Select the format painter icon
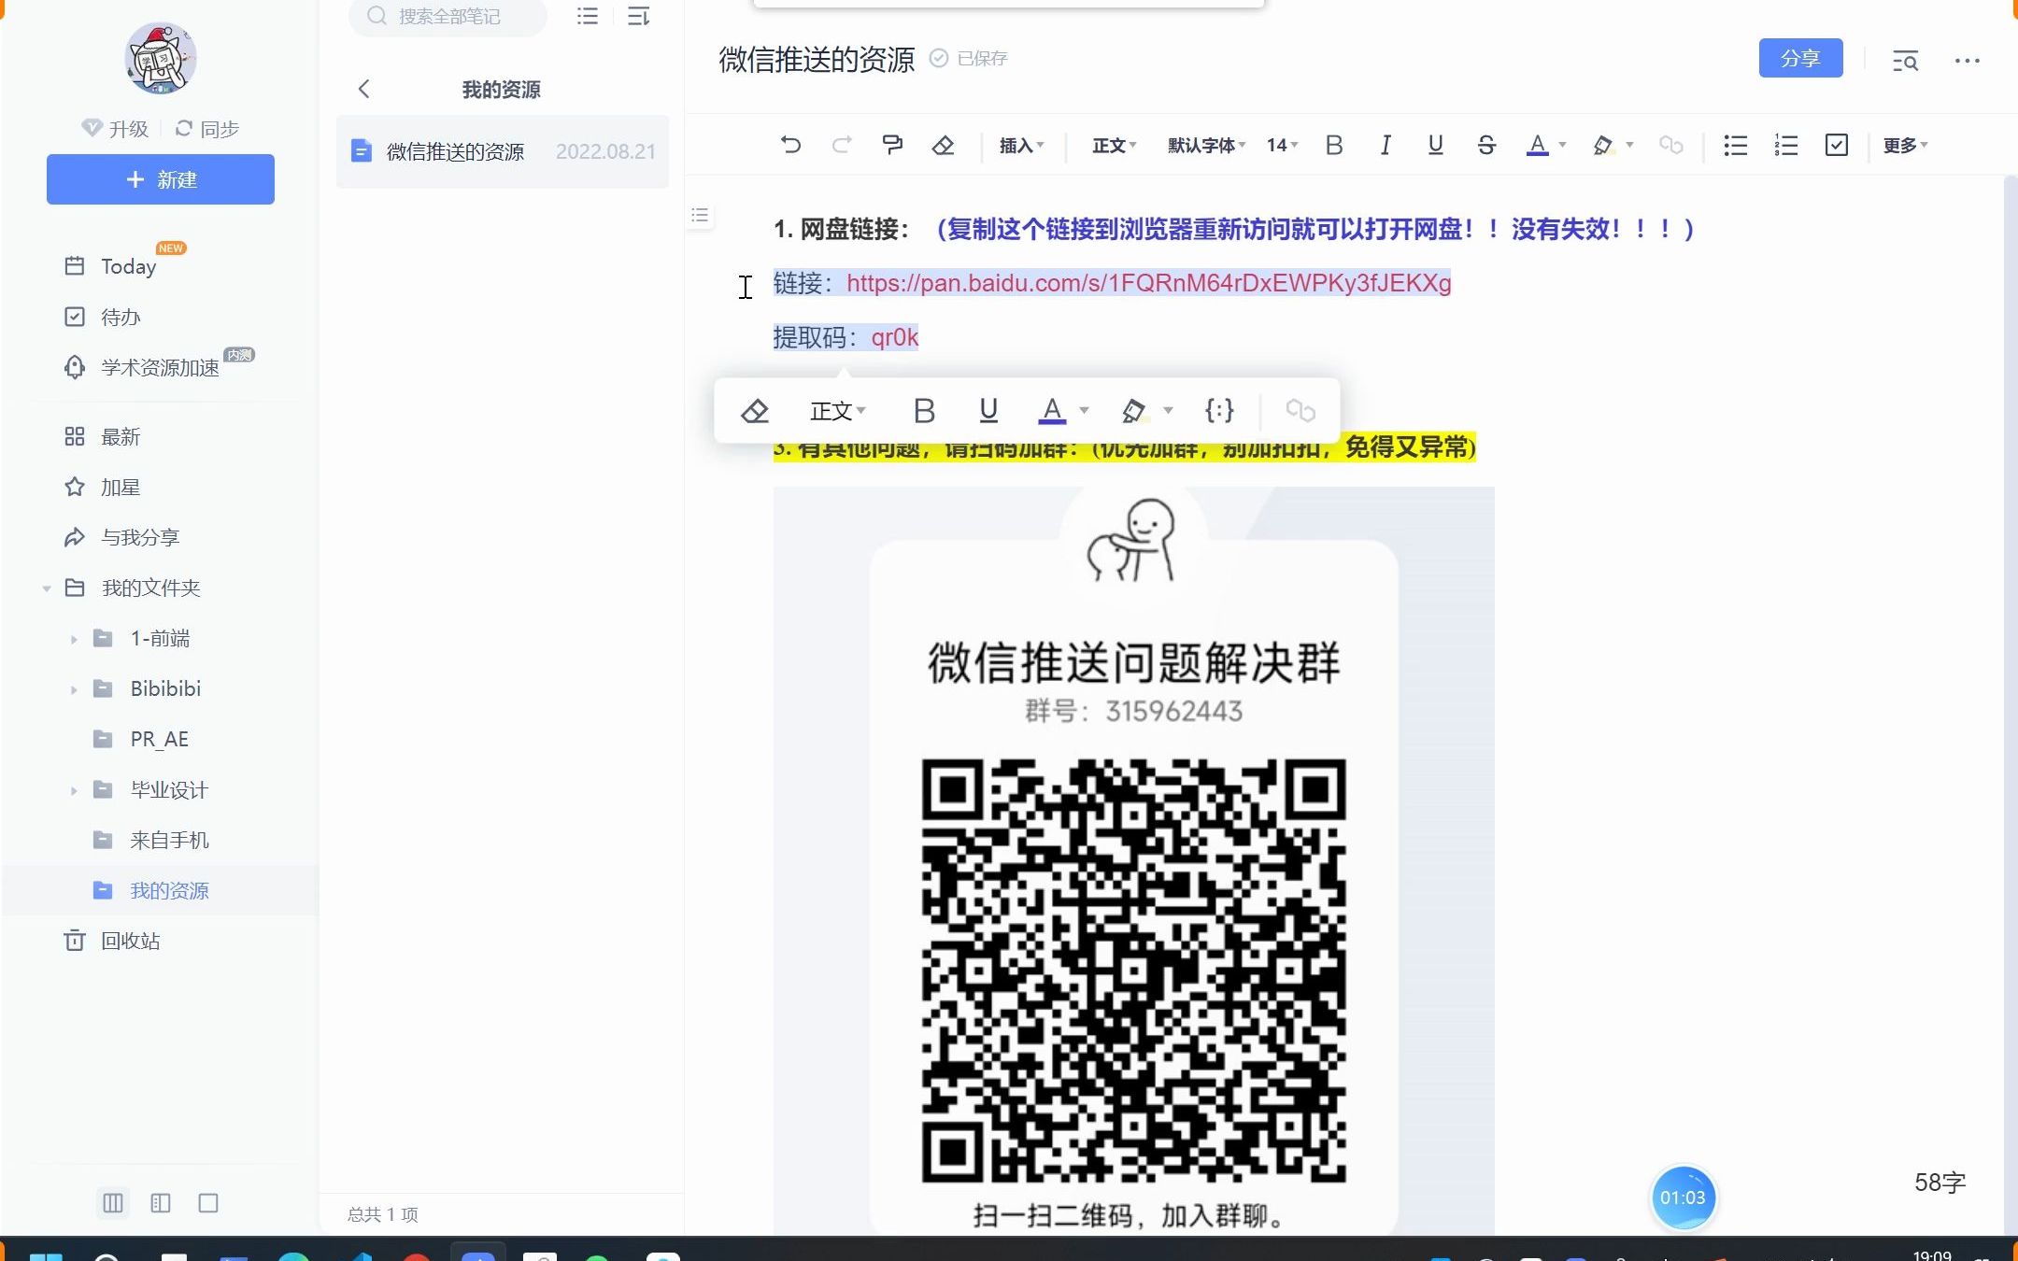 pyautogui.click(x=892, y=145)
